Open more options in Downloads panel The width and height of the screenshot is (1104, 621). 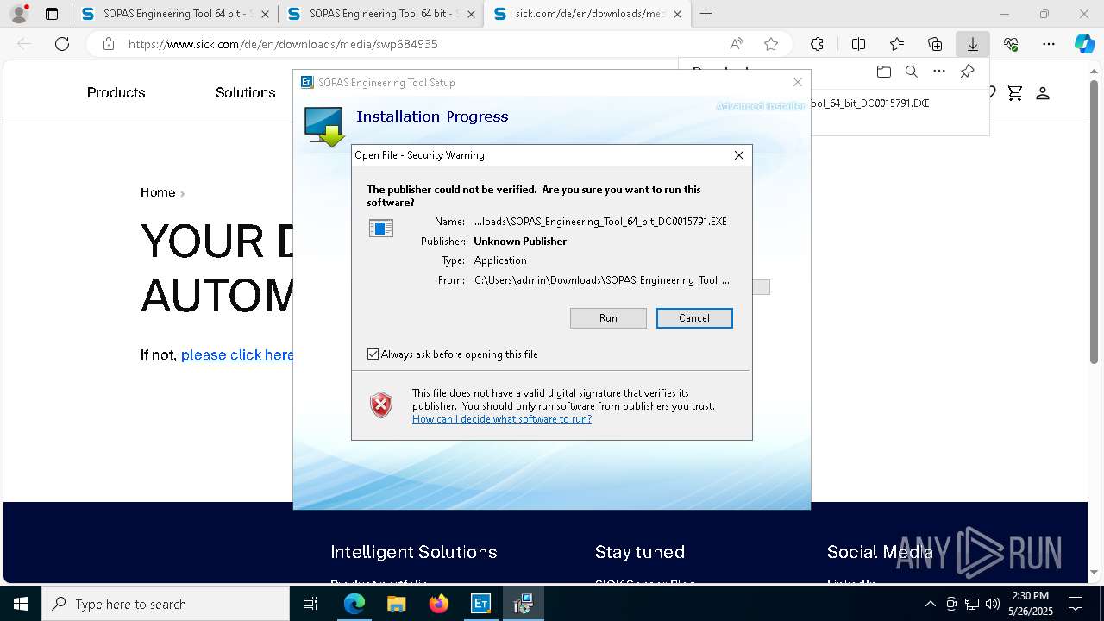[x=939, y=72]
